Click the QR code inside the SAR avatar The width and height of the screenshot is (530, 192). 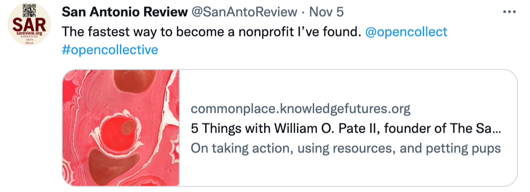pyautogui.click(x=29, y=10)
